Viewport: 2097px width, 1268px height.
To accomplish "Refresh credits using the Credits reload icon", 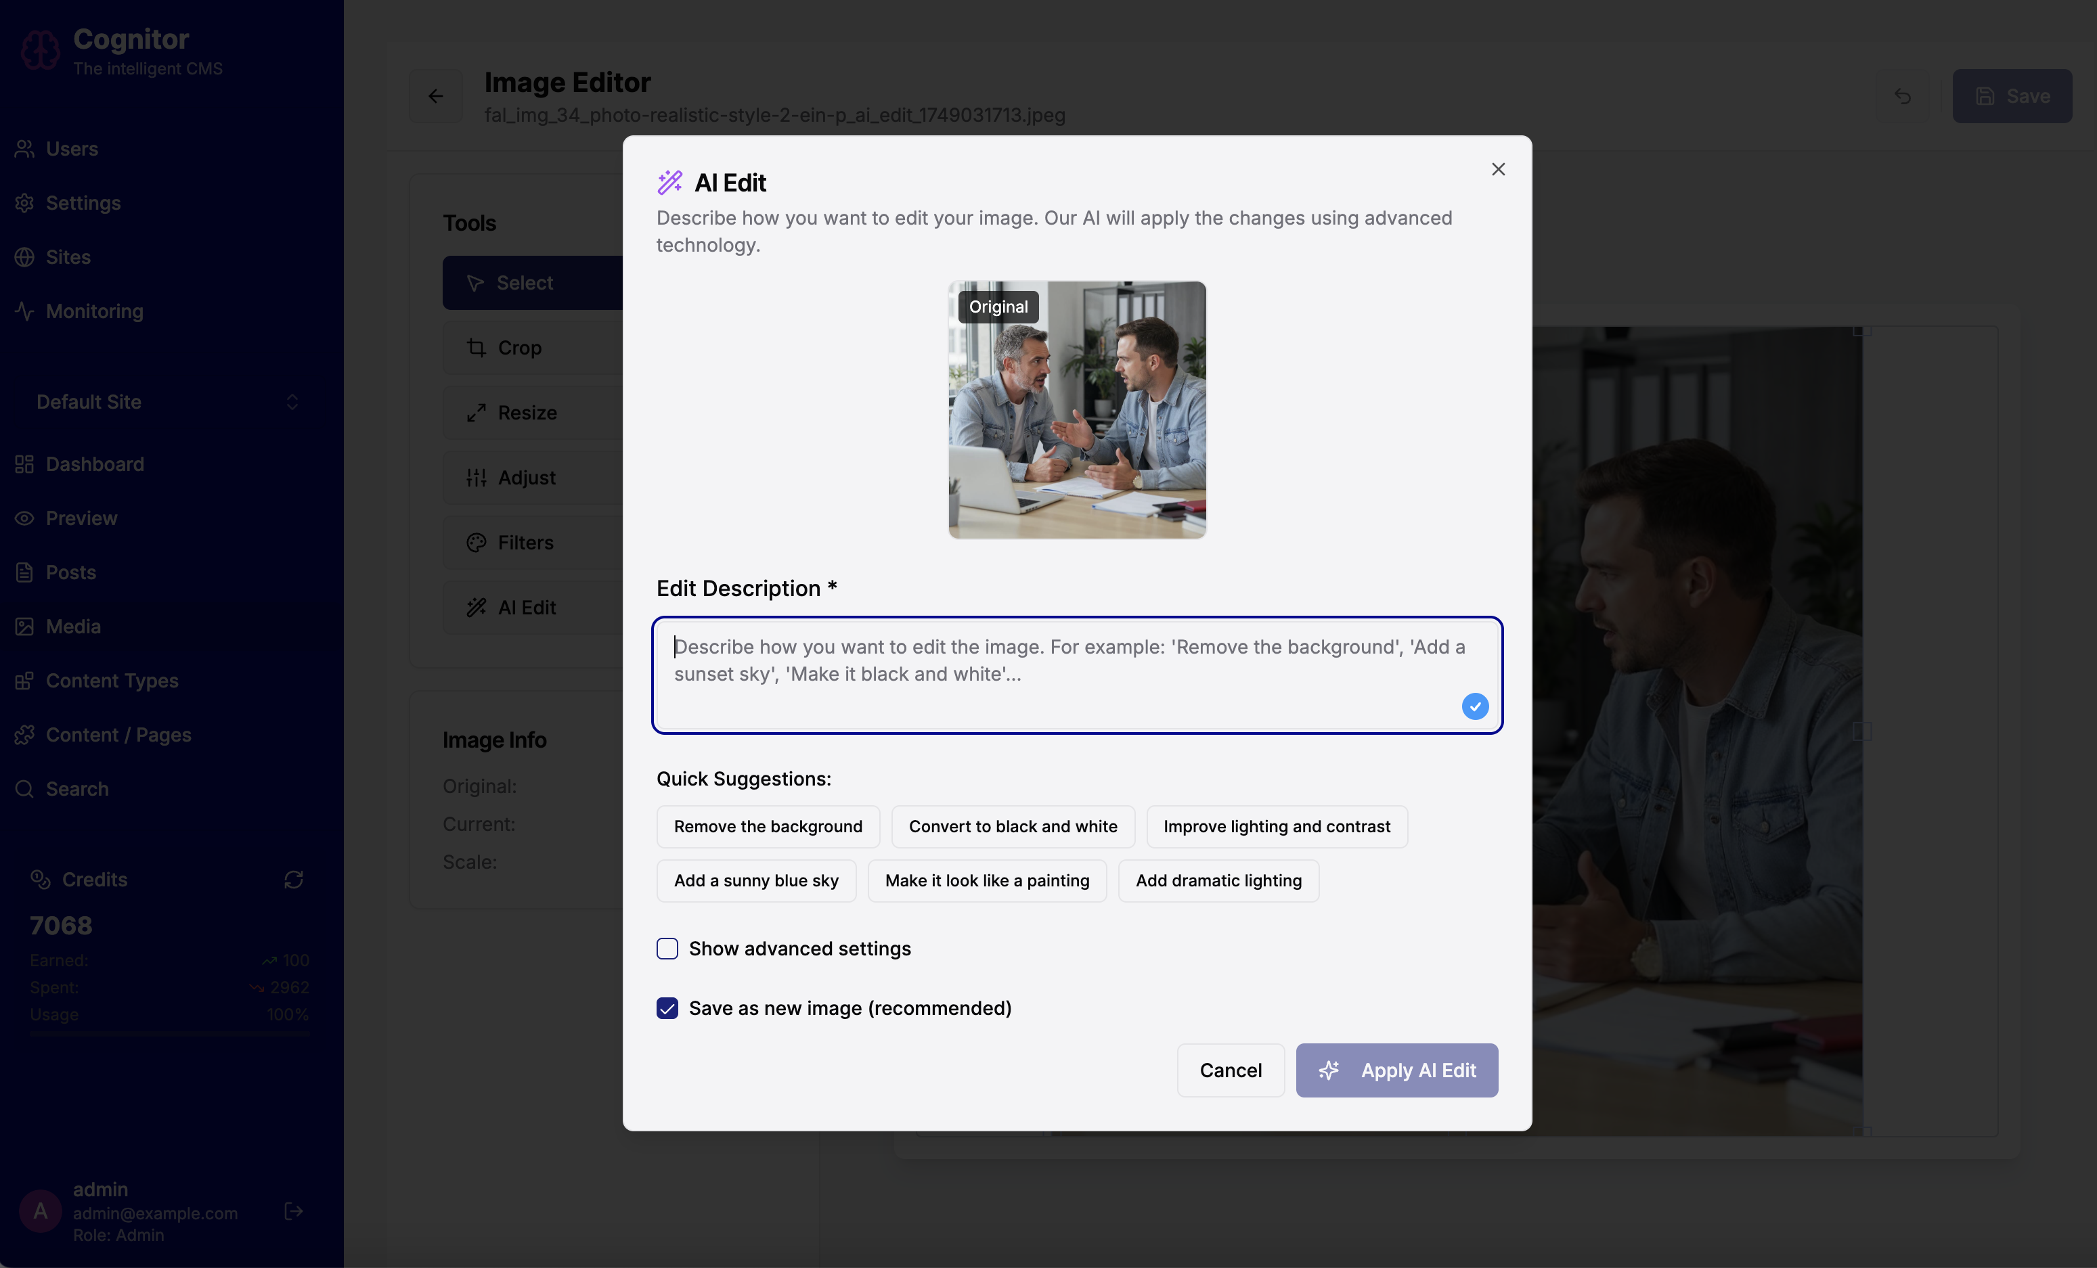I will point(294,879).
